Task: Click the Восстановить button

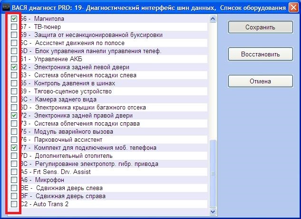Action: click(260, 54)
